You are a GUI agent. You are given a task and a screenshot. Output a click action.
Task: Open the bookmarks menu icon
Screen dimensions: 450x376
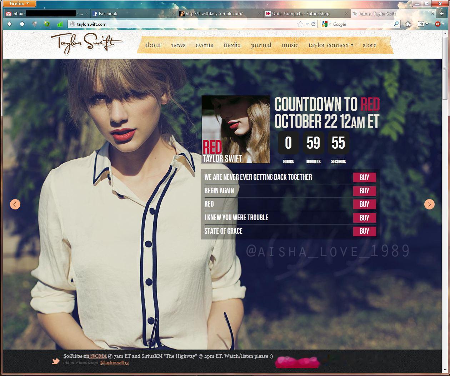pos(421,24)
